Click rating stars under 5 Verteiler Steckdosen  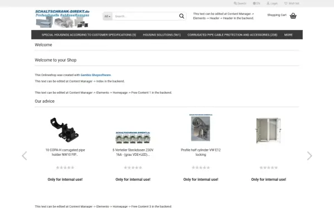[133, 168]
